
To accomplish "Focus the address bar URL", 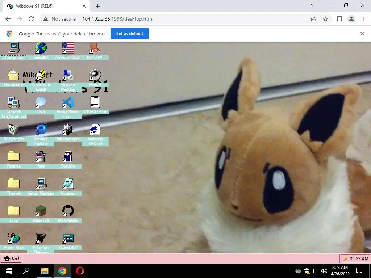I will pos(118,19).
